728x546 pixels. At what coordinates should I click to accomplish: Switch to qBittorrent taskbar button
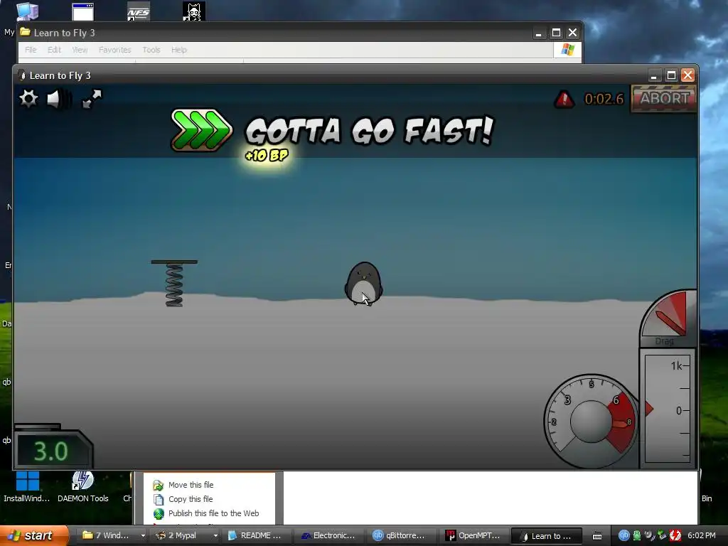point(403,535)
